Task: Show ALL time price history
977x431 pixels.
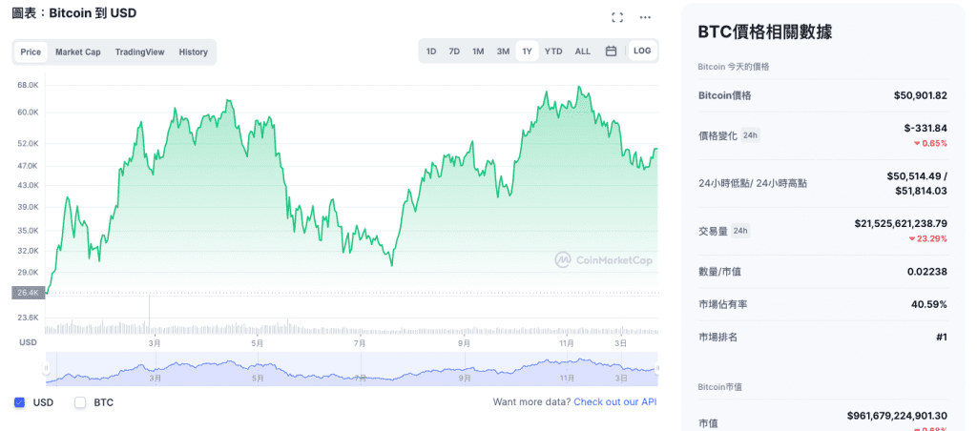Action: click(x=582, y=51)
